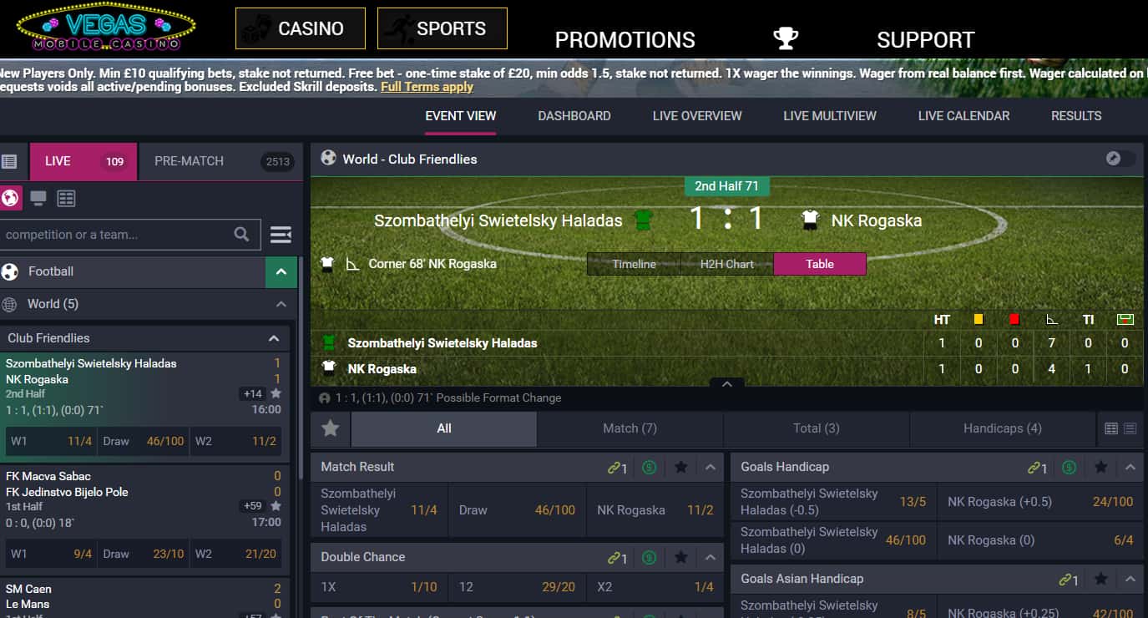Show favorite markets star tab
Screen dimensions: 1148x618
coord(331,428)
